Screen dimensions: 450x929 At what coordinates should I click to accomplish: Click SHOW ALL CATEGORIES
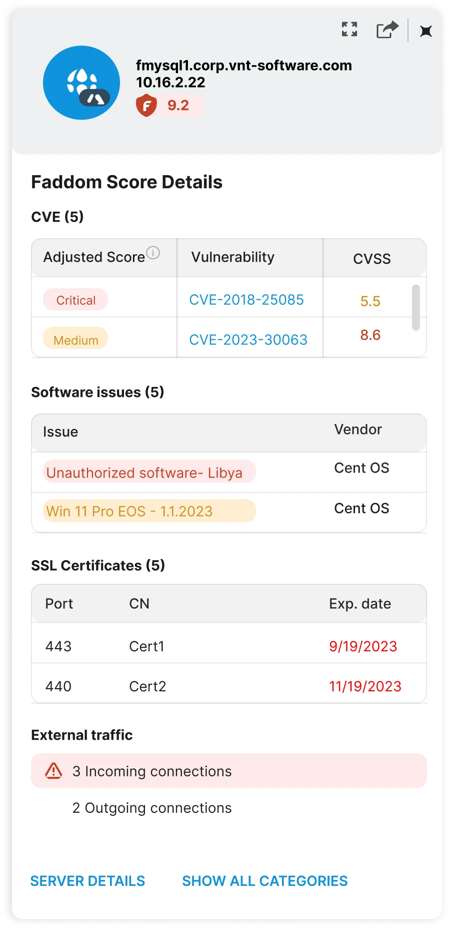[264, 881]
